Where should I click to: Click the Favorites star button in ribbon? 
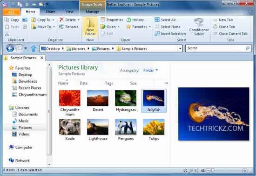[137, 27]
